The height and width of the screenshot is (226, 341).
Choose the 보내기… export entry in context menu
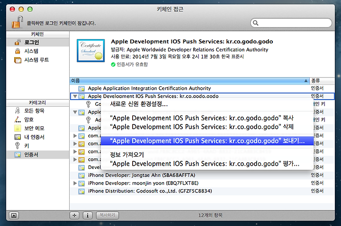[x=207, y=141]
